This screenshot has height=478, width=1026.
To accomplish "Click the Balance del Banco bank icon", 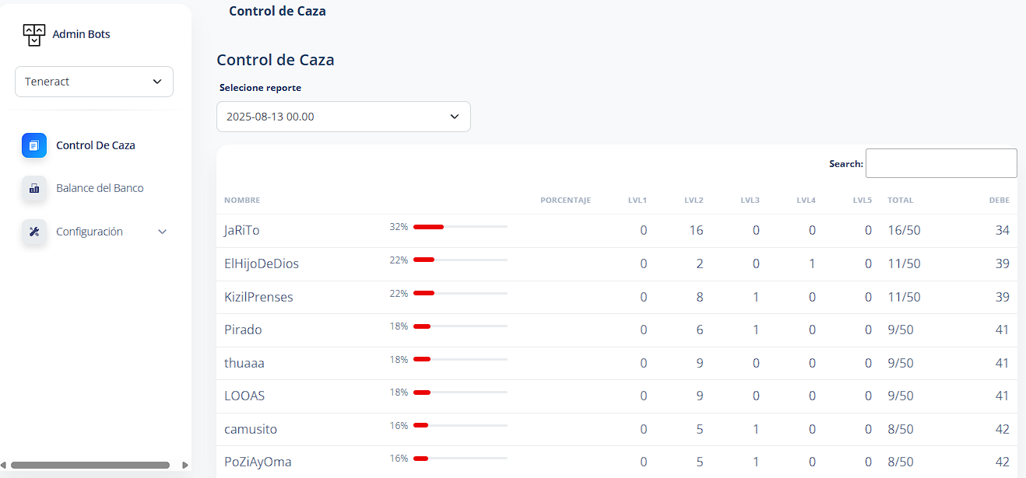I will pyautogui.click(x=34, y=188).
